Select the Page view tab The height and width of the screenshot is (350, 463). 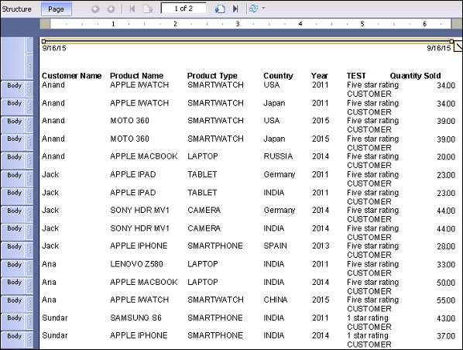click(56, 9)
